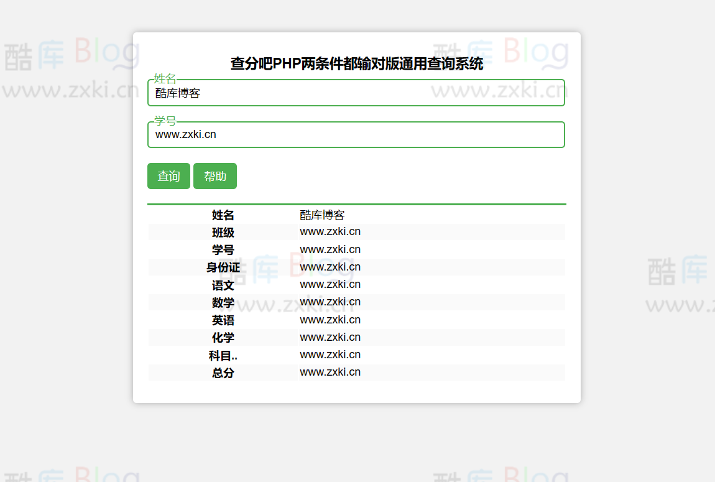Click the 学号 label above the second input
Screen dimensions: 715x482
click(165, 121)
